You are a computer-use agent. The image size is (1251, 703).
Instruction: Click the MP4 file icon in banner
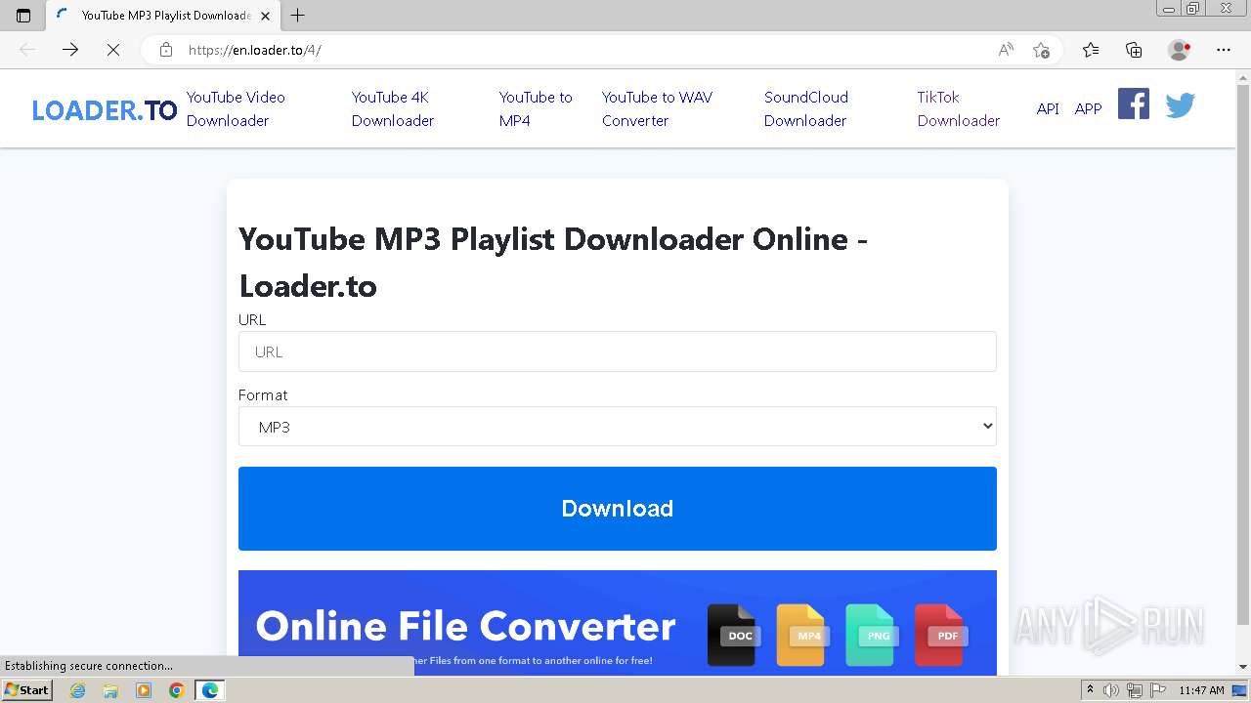801,636
